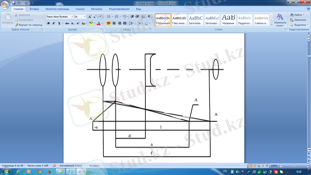
Task: Apply the Обычный style
Action: (163, 20)
